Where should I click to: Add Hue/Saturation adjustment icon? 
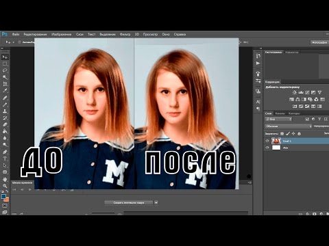click(x=291, y=99)
